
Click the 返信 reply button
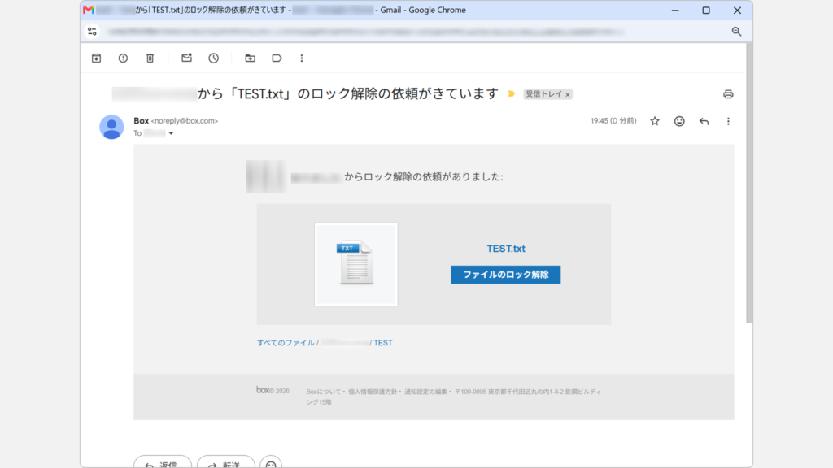163,462
